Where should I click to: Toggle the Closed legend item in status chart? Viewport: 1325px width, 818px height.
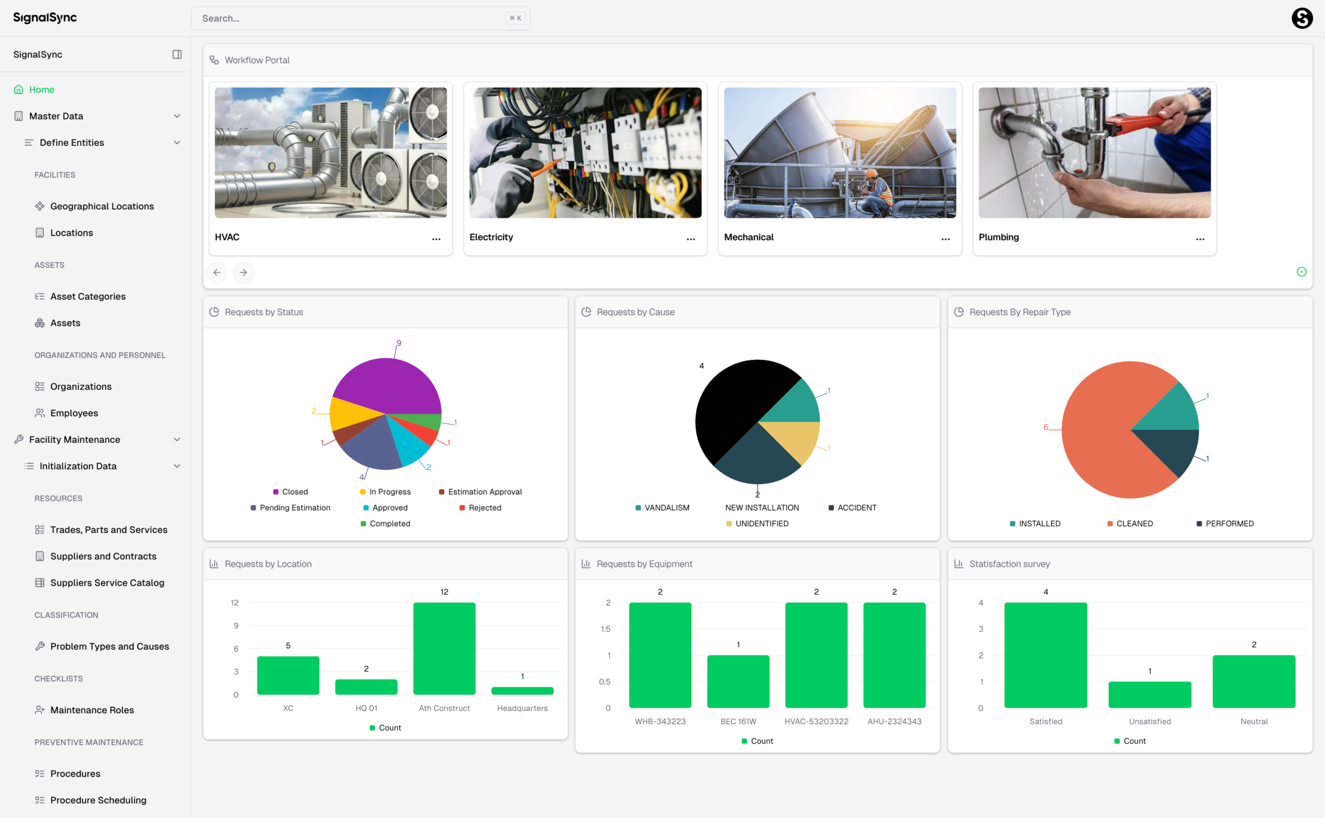click(290, 491)
